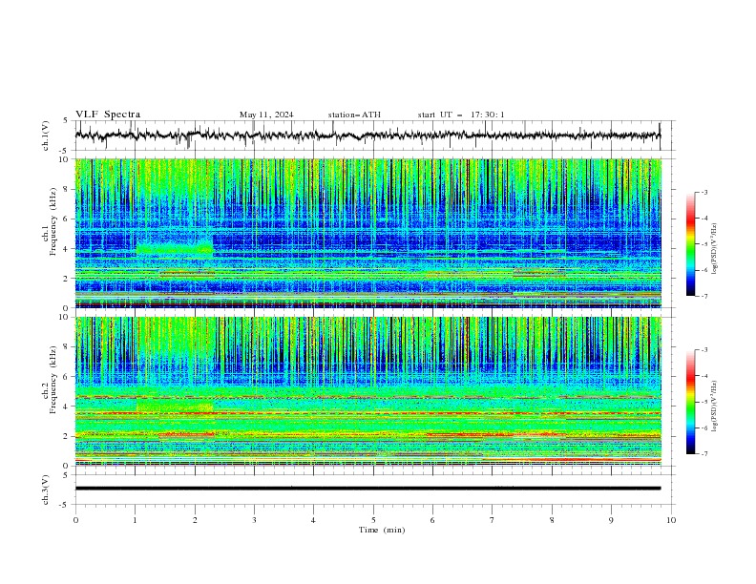Click the ch.1 voltage waveform trace
The width and height of the screenshot is (756, 584).
tap(367, 135)
